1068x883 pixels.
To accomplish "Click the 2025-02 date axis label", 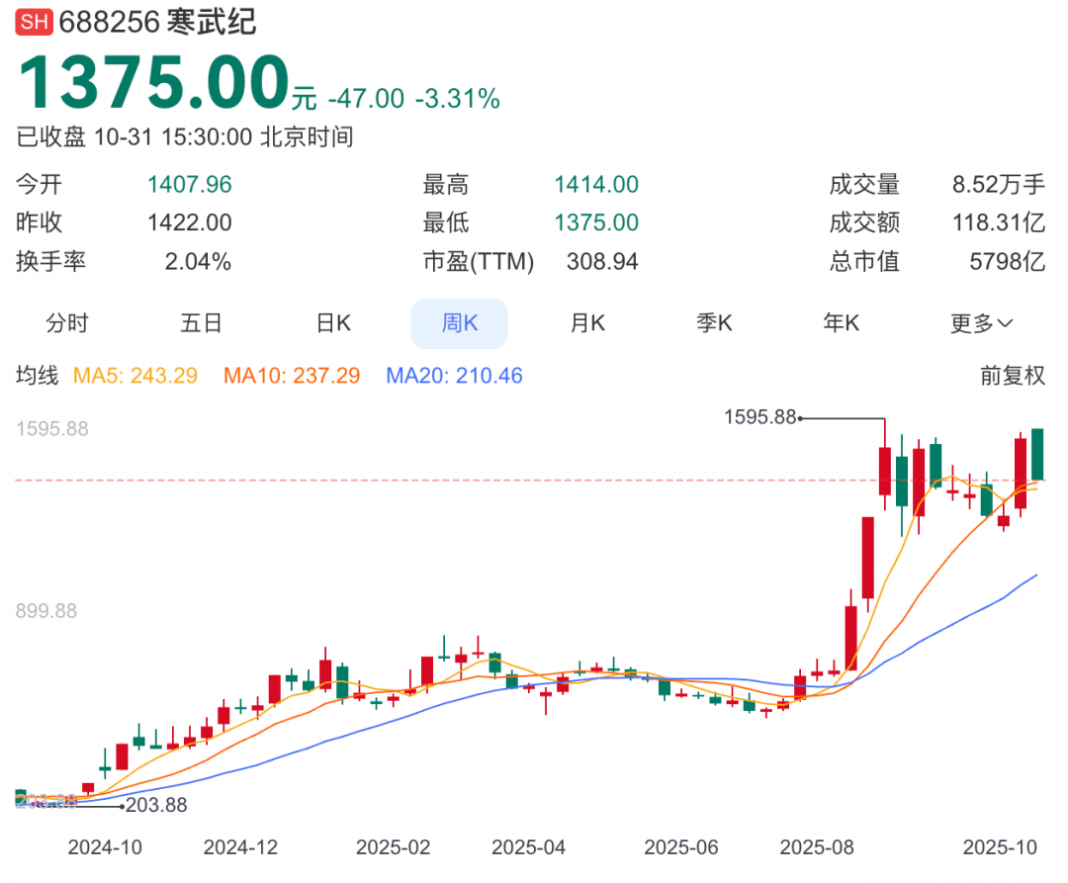I will [393, 847].
